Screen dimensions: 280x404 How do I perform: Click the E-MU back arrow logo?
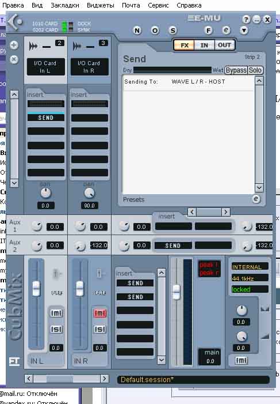tap(14, 22)
